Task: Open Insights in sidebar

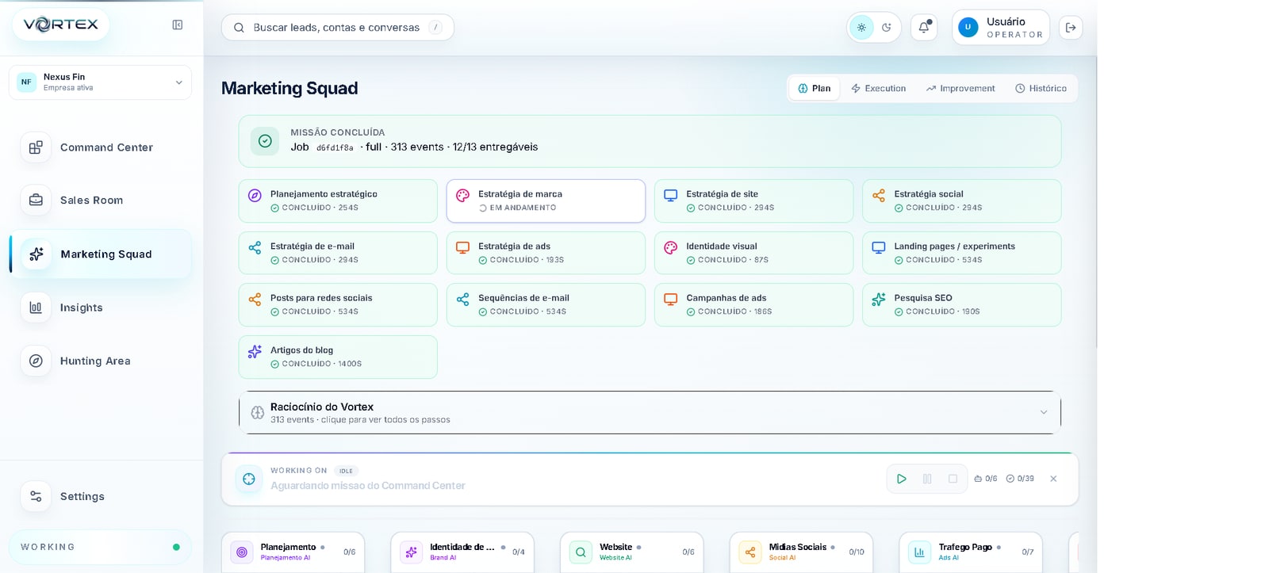Action: click(100, 308)
